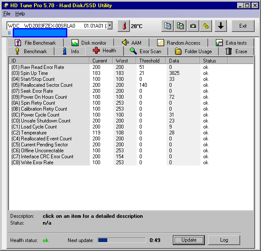Click the green ok Health status text
261x251 pixels.
pos(46,240)
